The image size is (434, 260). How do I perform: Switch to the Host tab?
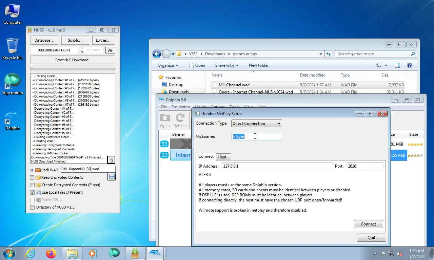point(222,157)
